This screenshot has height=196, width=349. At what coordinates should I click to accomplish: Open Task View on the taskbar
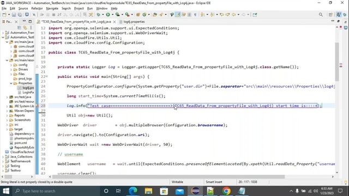coord(118,191)
